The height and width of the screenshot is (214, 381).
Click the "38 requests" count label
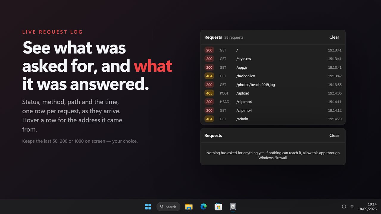[x=234, y=37]
